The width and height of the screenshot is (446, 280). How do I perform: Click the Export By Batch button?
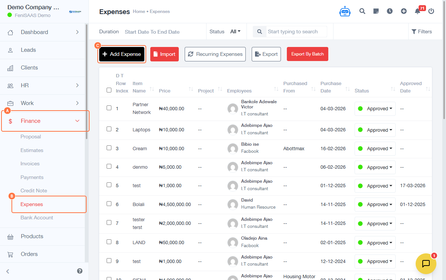pos(307,54)
